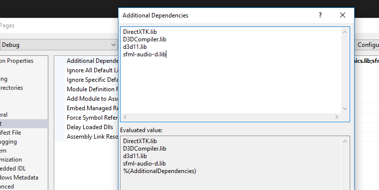Click scroll down arrow of dependencies edit box
The width and height of the screenshot is (379, 190).
[345, 109]
